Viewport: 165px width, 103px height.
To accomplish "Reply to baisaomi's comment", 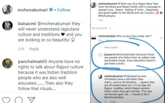I will click(34, 49).
